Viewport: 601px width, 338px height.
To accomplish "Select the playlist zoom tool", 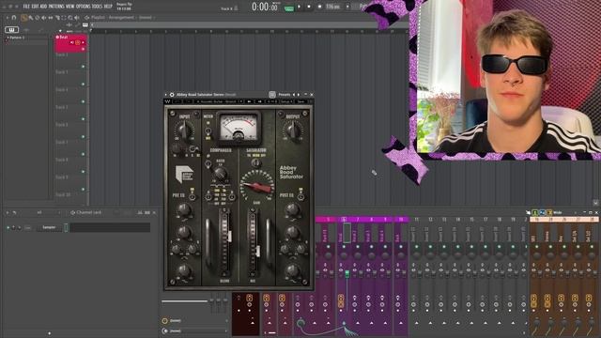I will 70,18.
